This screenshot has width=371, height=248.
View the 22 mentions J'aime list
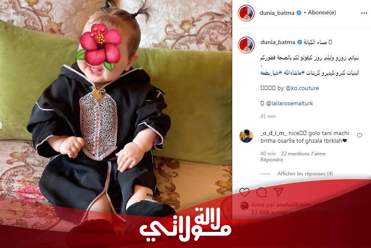pyautogui.click(x=303, y=154)
